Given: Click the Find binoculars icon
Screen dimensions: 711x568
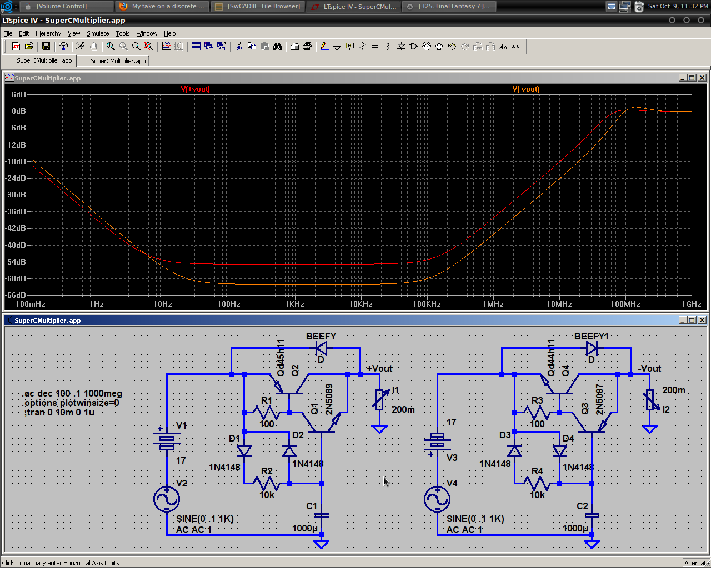Looking at the screenshot, I should pyautogui.click(x=277, y=47).
